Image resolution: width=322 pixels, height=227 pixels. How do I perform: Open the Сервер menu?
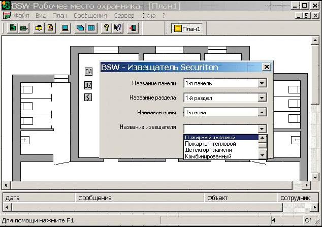(x=124, y=16)
